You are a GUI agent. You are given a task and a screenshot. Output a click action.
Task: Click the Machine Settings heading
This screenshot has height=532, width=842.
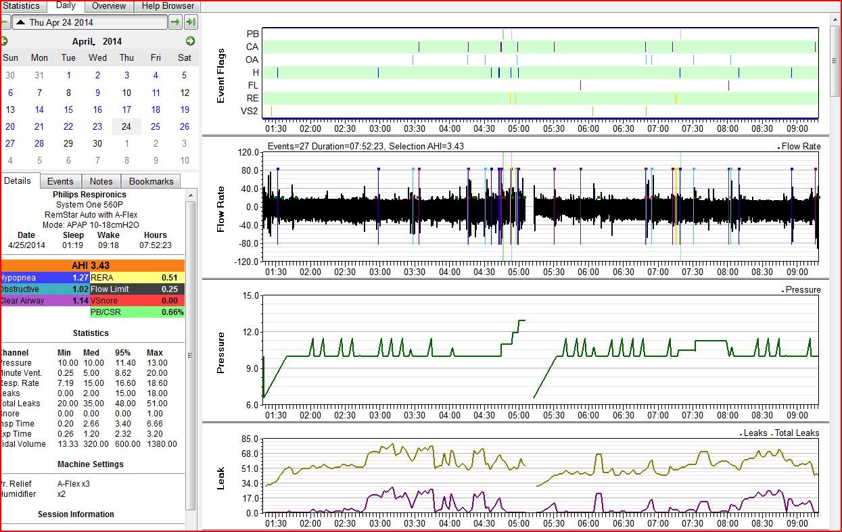91,464
